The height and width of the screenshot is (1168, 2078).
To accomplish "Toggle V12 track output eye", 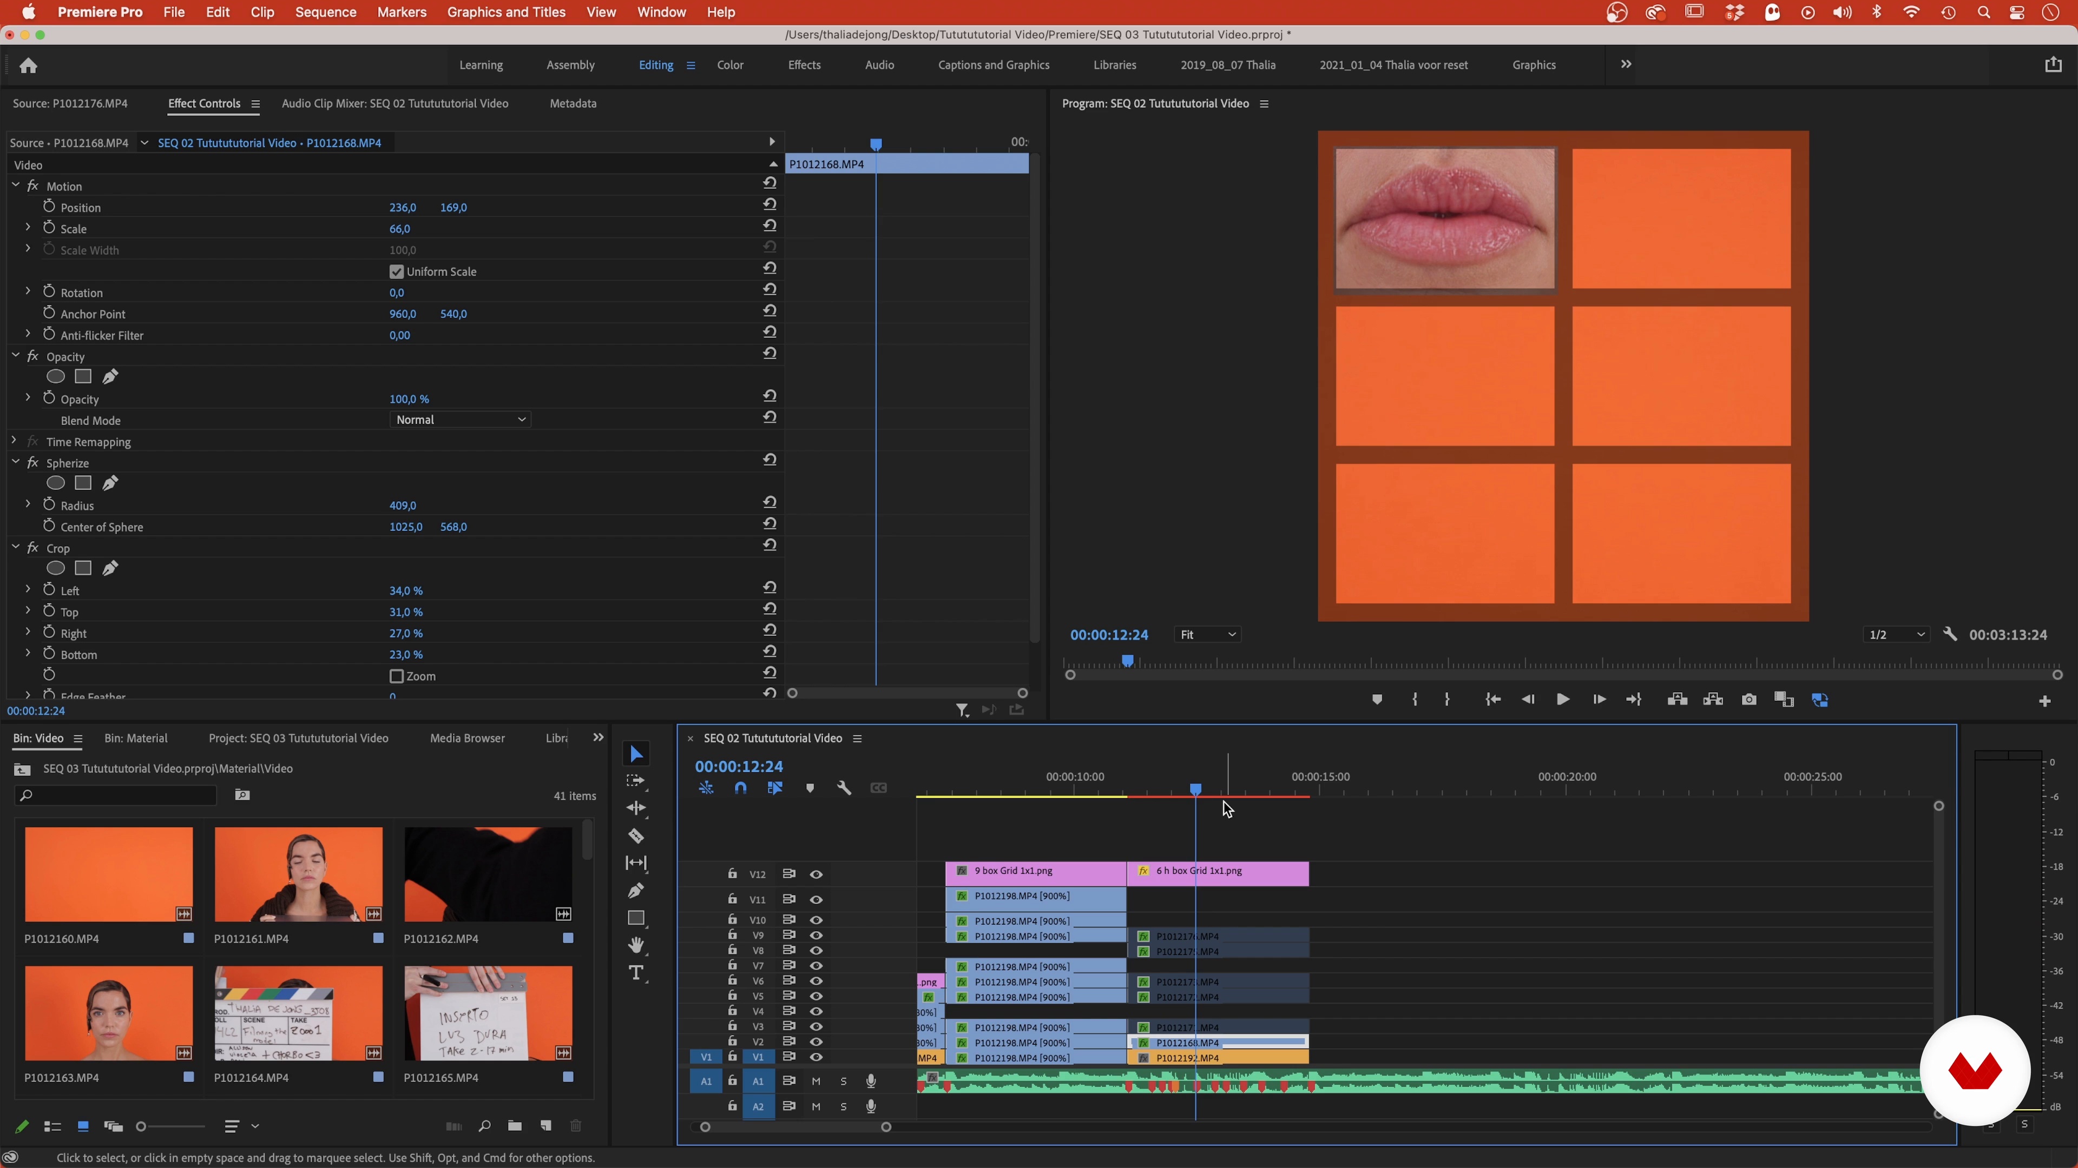I will [x=817, y=874].
